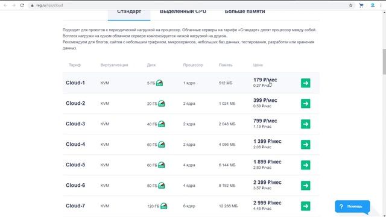The image size is (386, 217).
Task: Reload the page
Action: [x=22, y=5]
